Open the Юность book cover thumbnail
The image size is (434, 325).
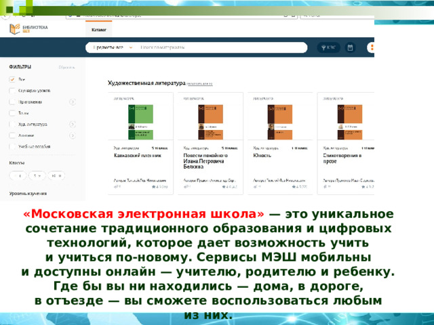(280, 122)
